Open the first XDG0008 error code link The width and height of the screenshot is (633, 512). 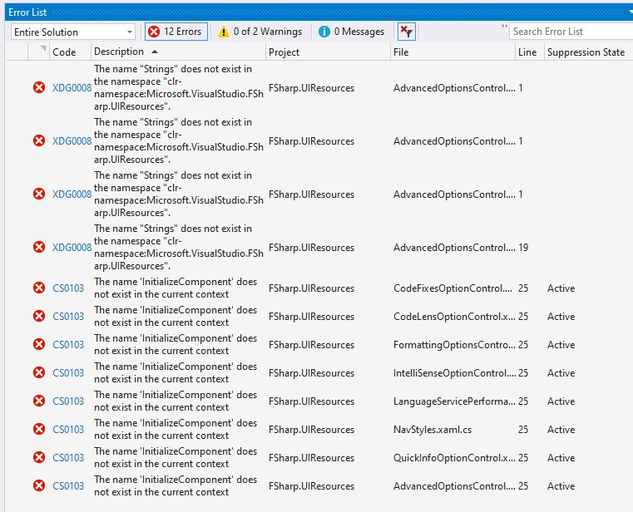pyautogui.click(x=72, y=88)
